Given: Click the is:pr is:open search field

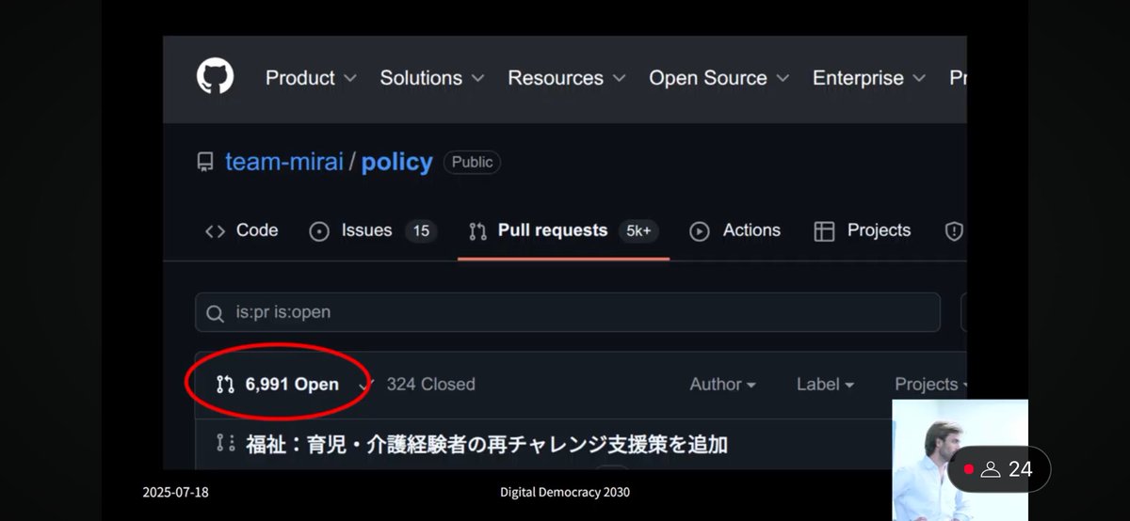Looking at the screenshot, I should (568, 312).
